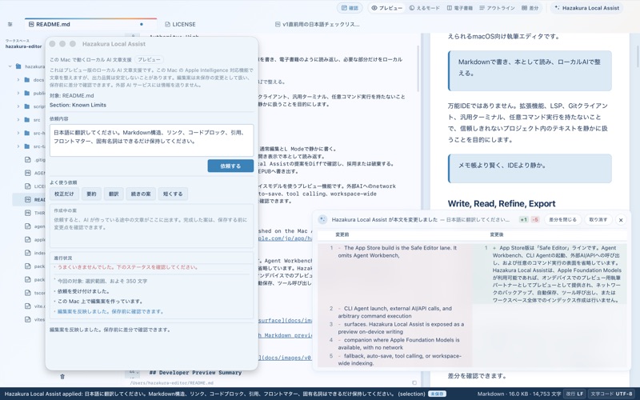Dismiss the change notification with X
This screenshot has width=640, height=400.
coord(621,220)
